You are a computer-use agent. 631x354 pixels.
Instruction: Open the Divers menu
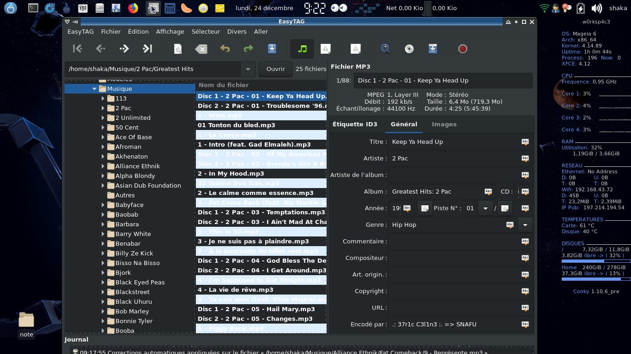[x=237, y=31]
